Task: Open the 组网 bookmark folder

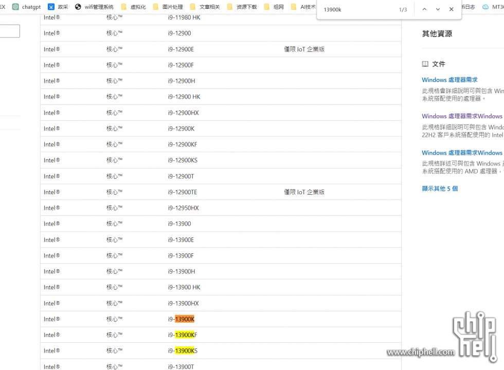Action: [274, 7]
